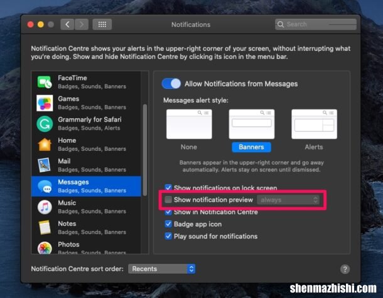Click the Games app icon in the list
The image size is (383, 298).
pyautogui.click(x=45, y=103)
